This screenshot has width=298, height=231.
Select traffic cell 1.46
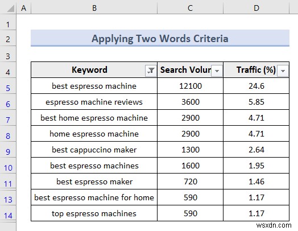pyautogui.click(x=256, y=181)
